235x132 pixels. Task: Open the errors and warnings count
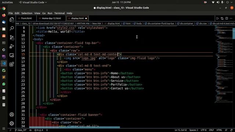[39, 130]
